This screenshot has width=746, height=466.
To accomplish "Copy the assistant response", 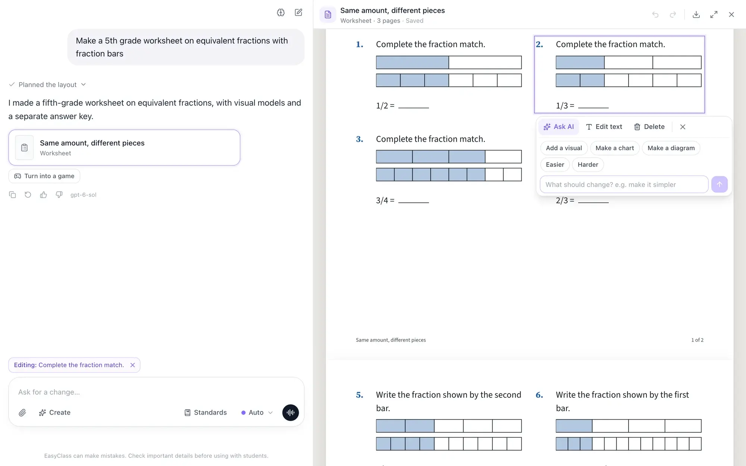I will click(12, 195).
